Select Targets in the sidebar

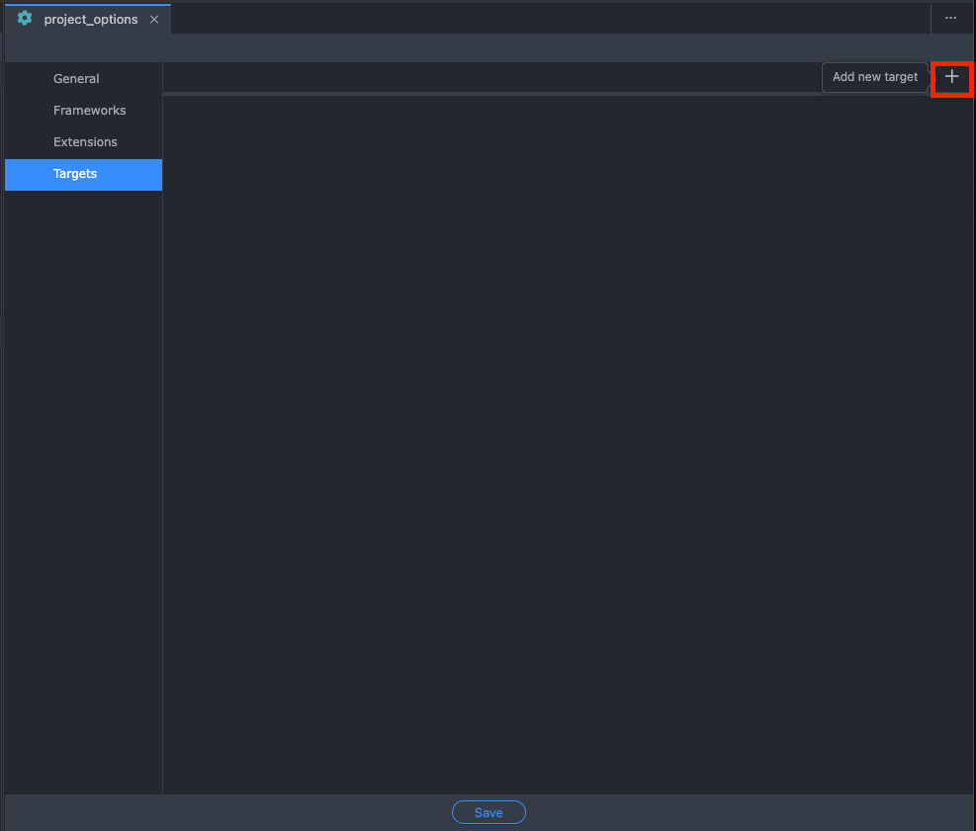[74, 173]
